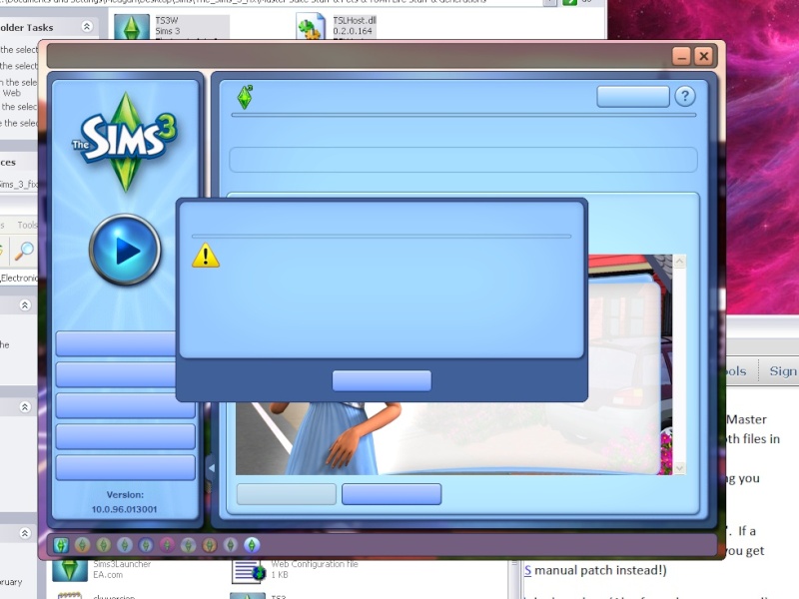Open the Tools menu in Explorer
799x599 pixels.
27,225
